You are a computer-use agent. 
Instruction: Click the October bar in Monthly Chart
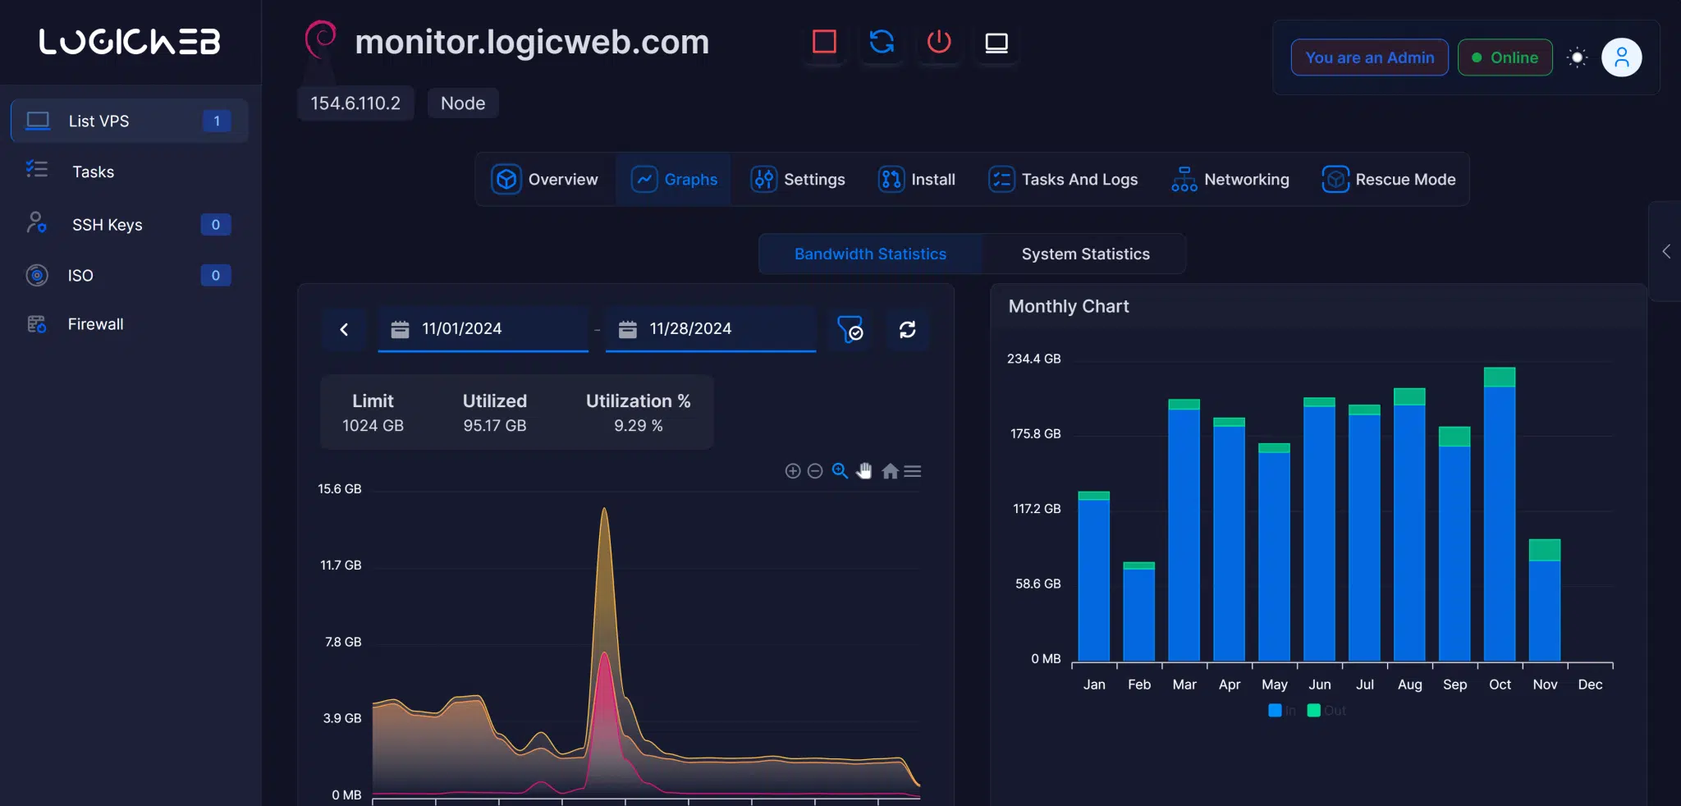click(x=1500, y=515)
